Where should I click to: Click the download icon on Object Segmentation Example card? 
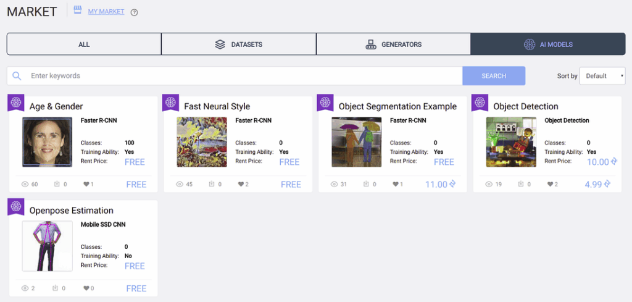coord(366,185)
